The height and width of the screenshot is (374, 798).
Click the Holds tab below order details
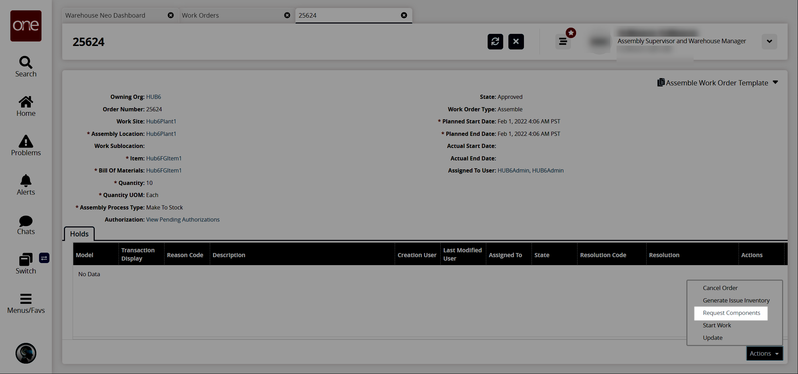[x=79, y=234]
